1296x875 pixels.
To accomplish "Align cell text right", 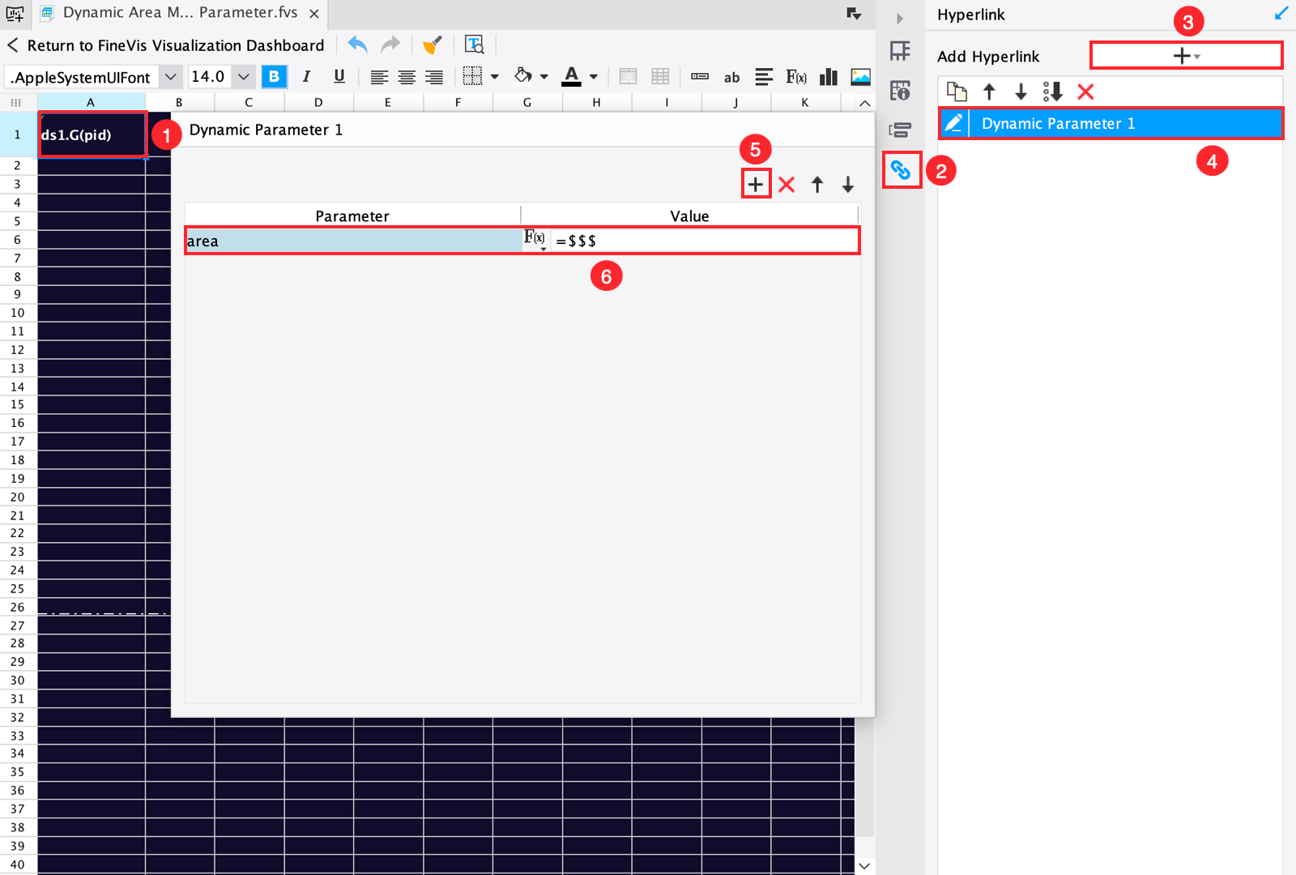I will tap(434, 77).
